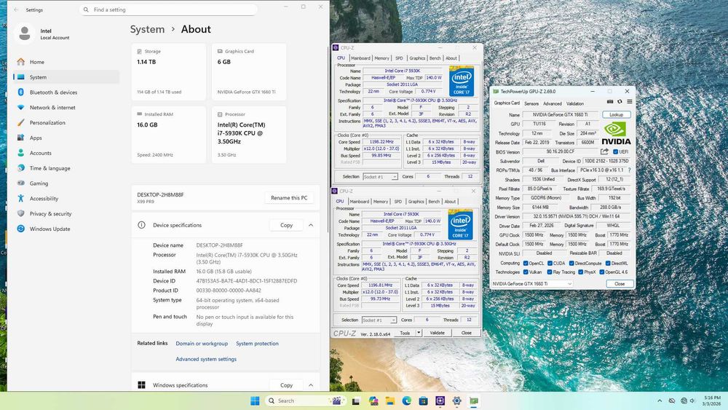Show hidden system tray icons
The width and height of the screenshot is (728, 410).
[x=660, y=401]
